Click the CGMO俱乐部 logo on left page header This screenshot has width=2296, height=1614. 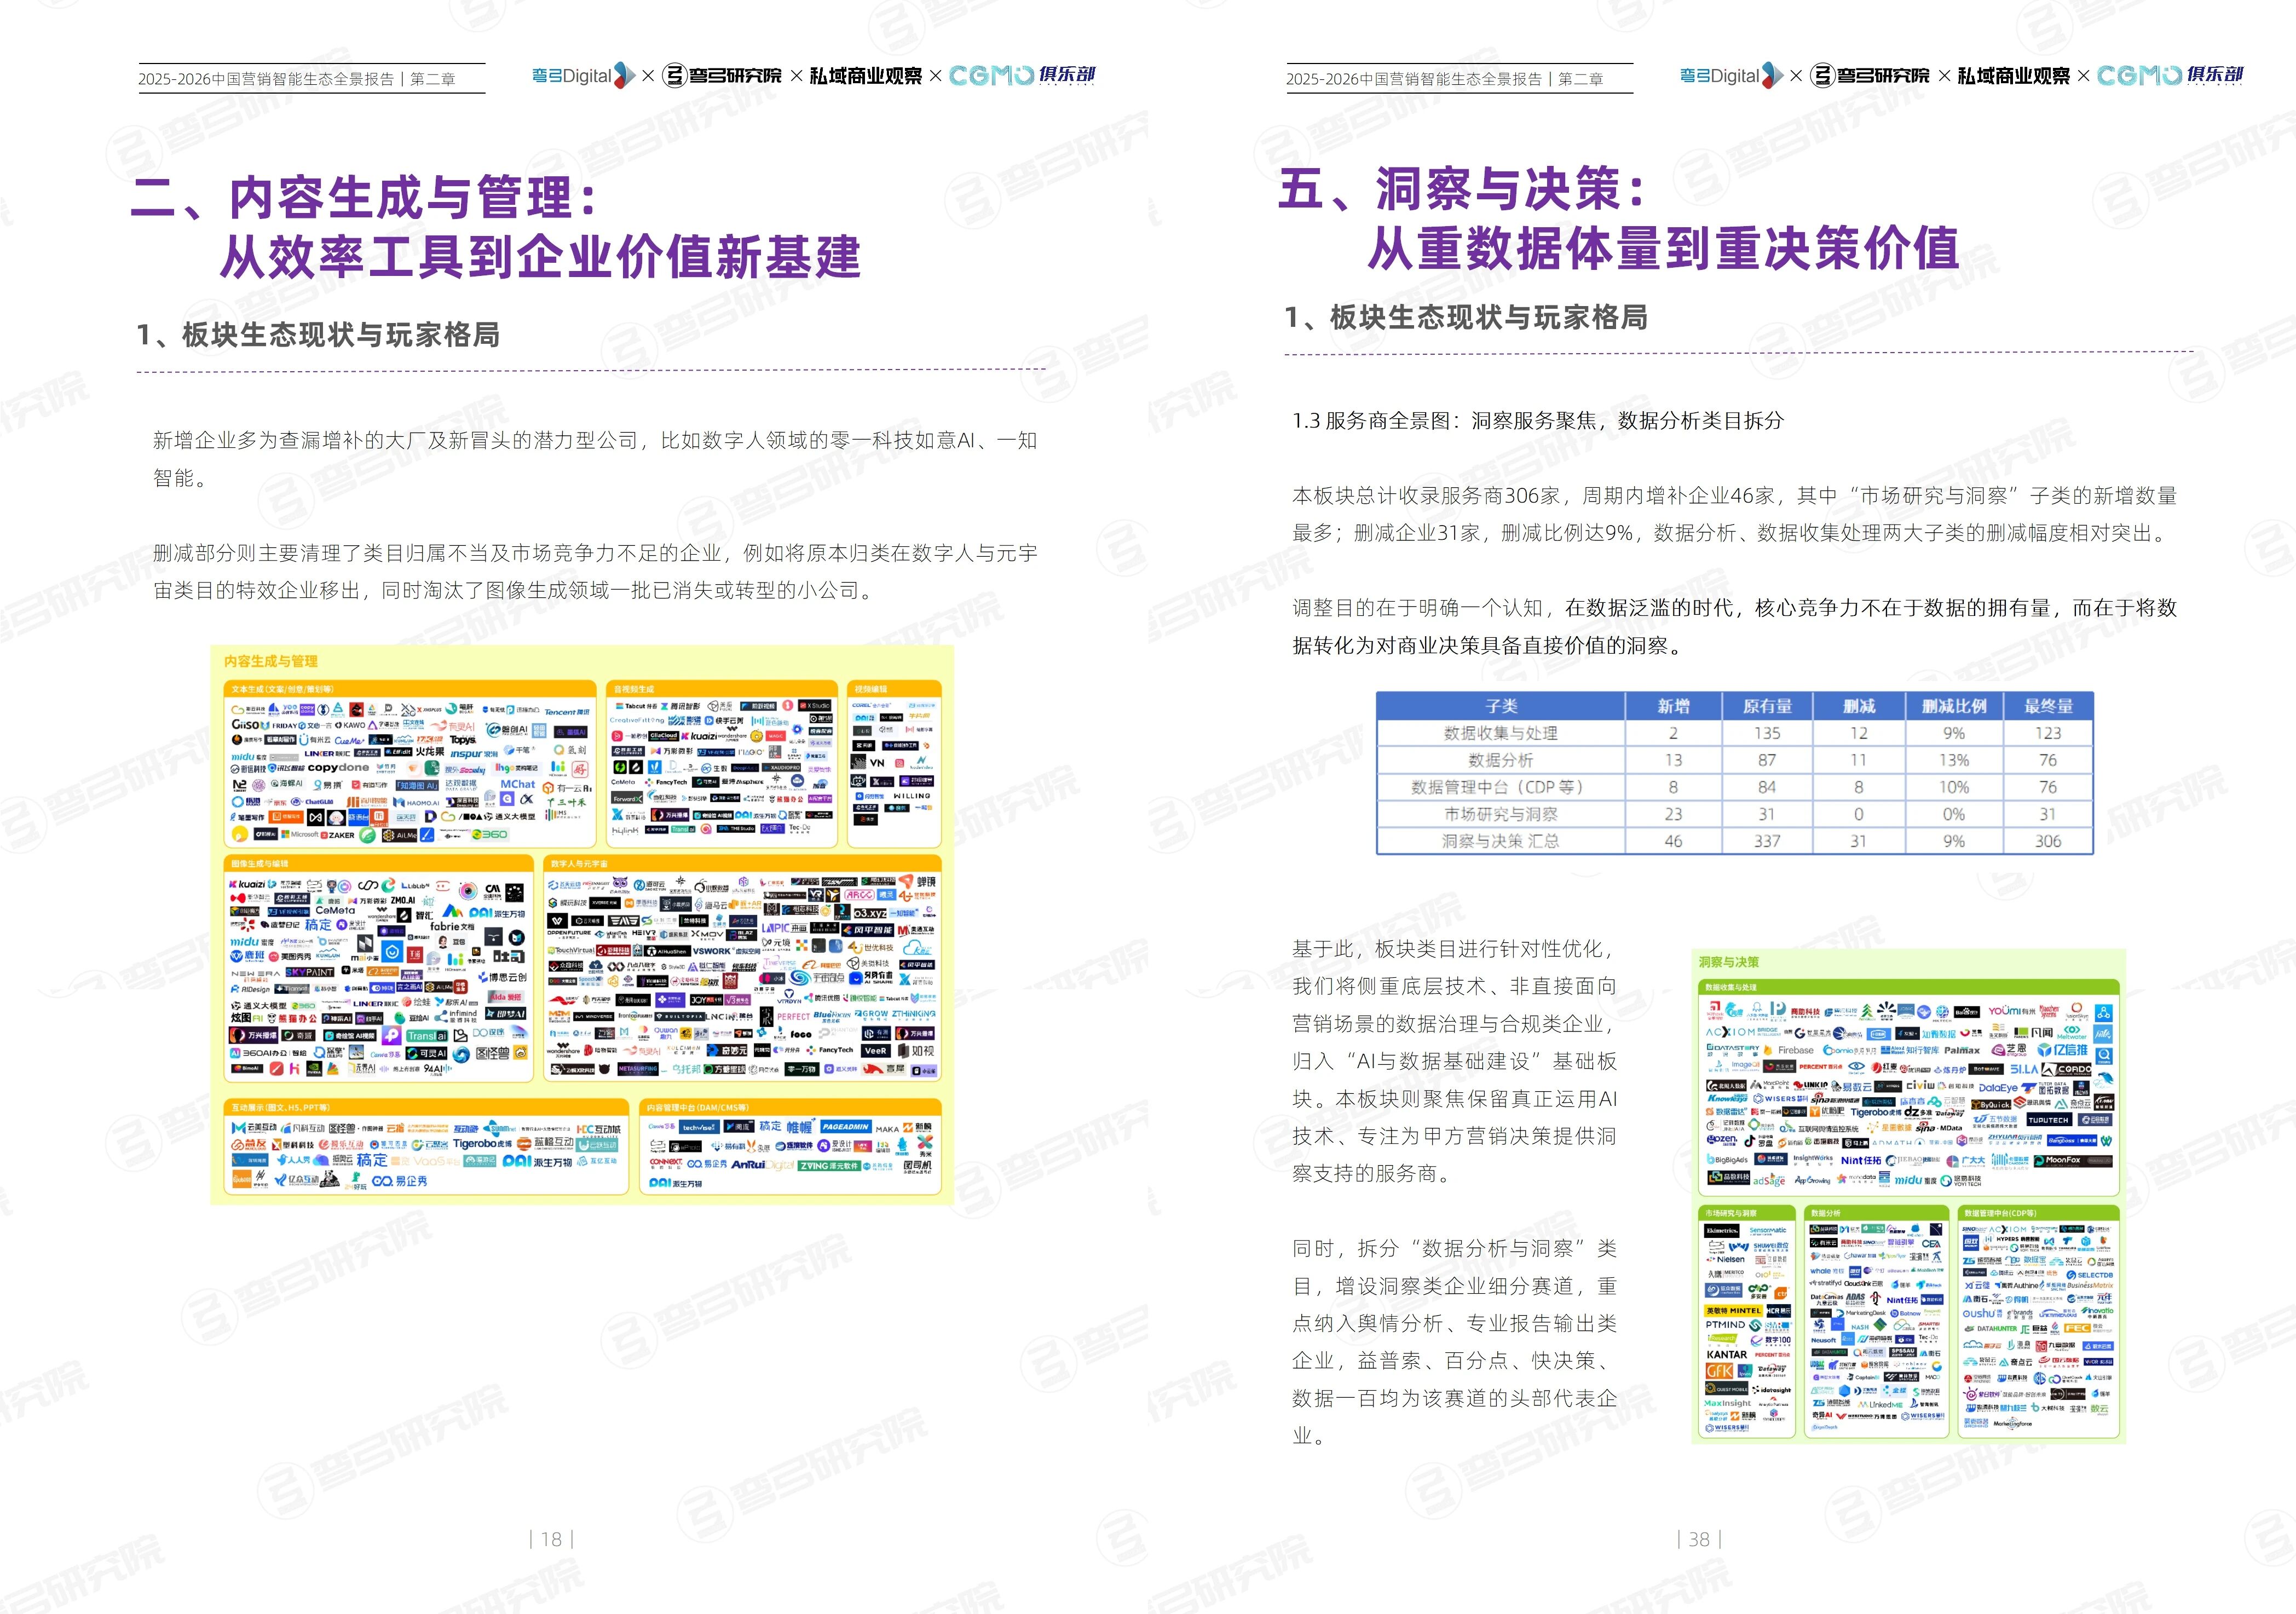pyautogui.click(x=1022, y=75)
